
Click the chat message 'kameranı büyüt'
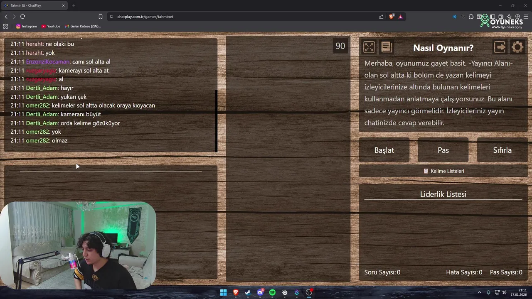81,114
